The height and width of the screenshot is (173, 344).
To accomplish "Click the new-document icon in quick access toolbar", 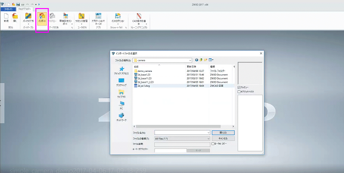I will click(9, 4).
